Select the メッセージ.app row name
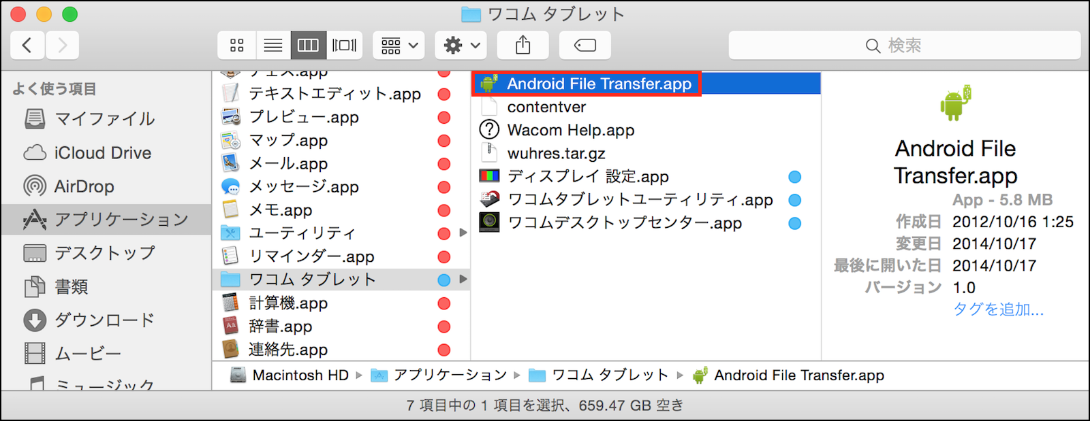1090x421 pixels. click(x=304, y=187)
